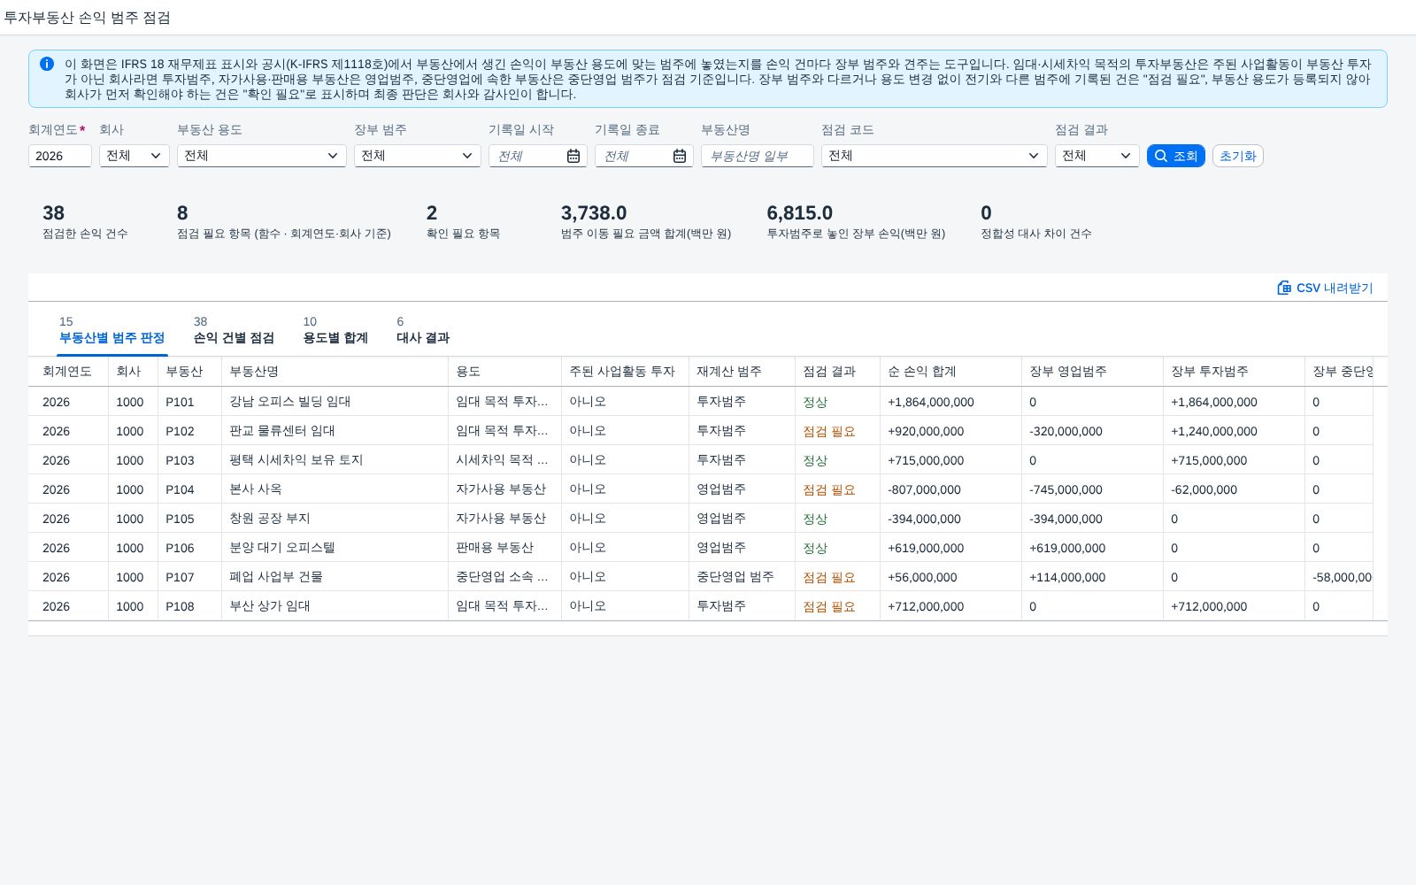Open calendar picker for 기록일 종료
1416x885 pixels.
(680, 156)
